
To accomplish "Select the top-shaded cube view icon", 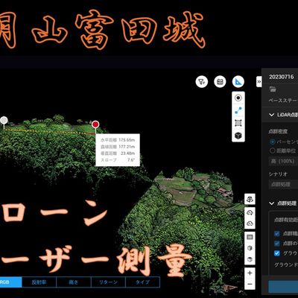I will pyautogui.click(x=250, y=259).
